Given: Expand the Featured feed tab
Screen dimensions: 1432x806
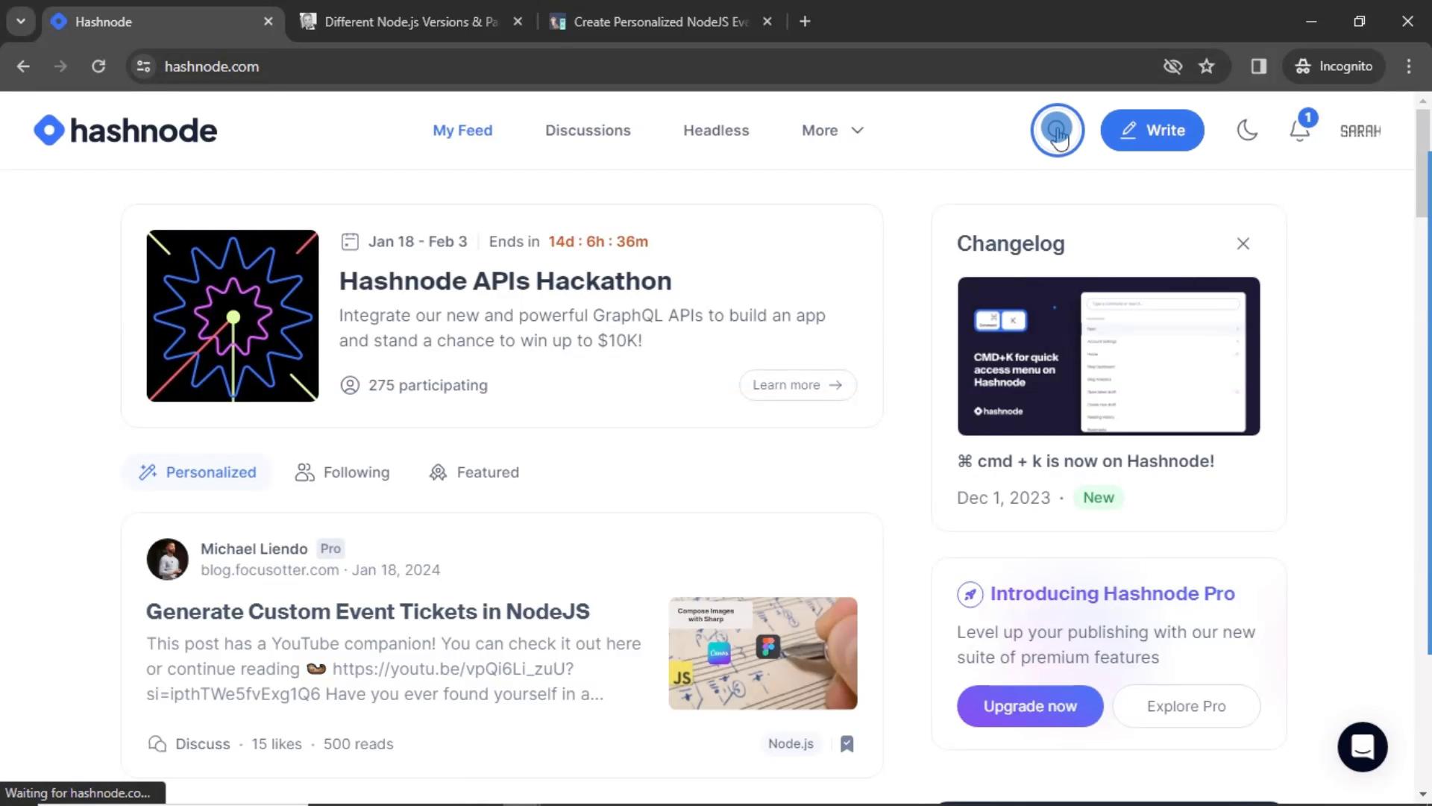Looking at the screenshot, I should (475, 472).
